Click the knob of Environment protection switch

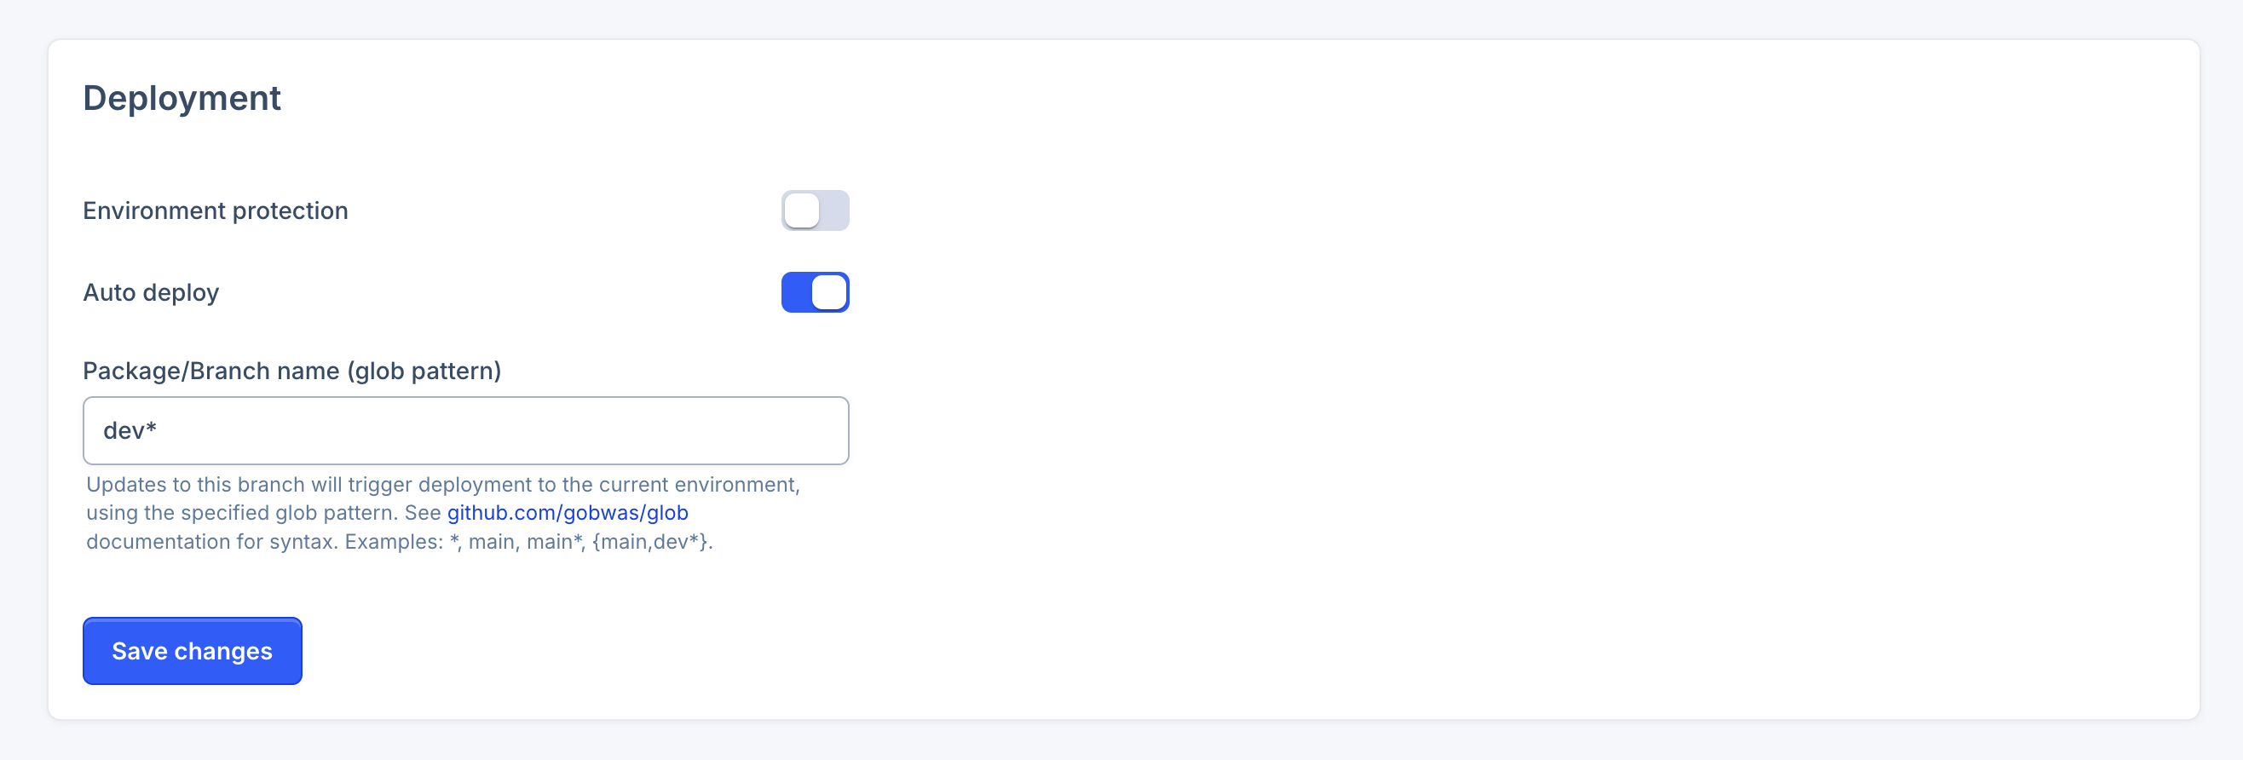point(801,210)
